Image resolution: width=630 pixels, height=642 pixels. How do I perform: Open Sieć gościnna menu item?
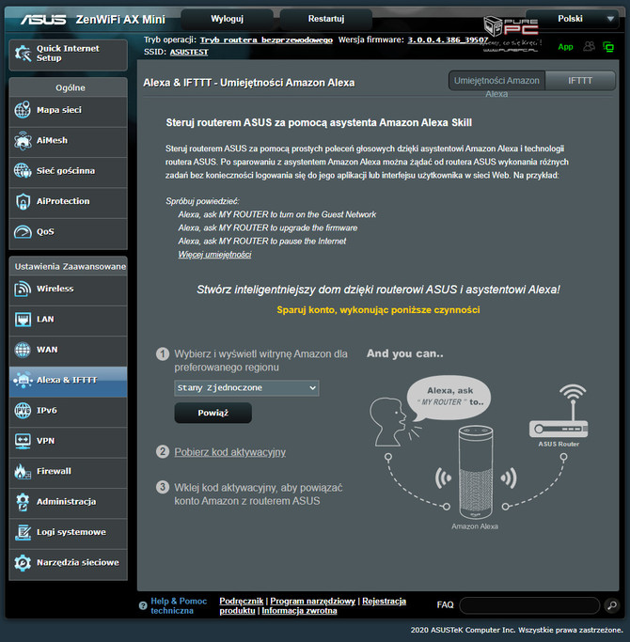68,171
